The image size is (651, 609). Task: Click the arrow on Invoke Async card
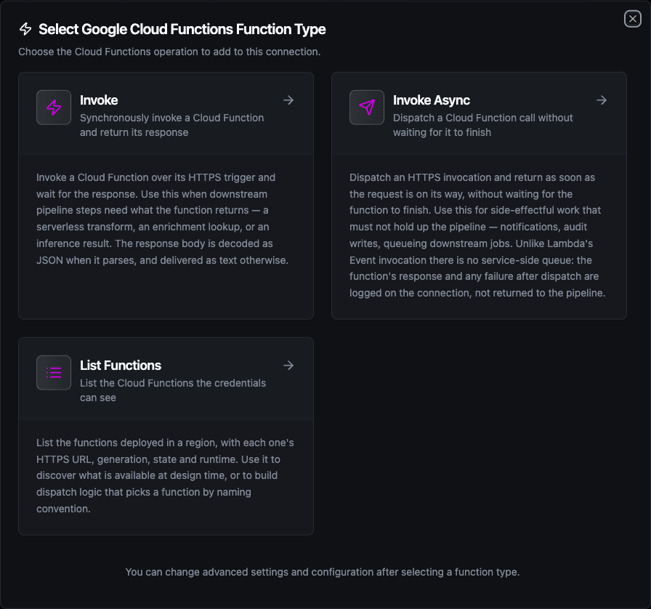tap(602, 100)
